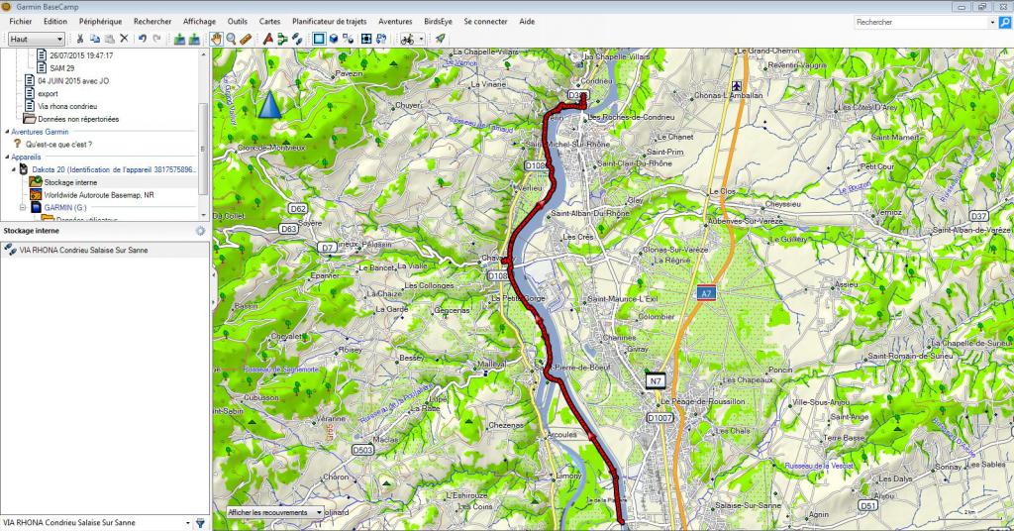Collapse the GARMIN (G:) drive node

tap(22, 208)
